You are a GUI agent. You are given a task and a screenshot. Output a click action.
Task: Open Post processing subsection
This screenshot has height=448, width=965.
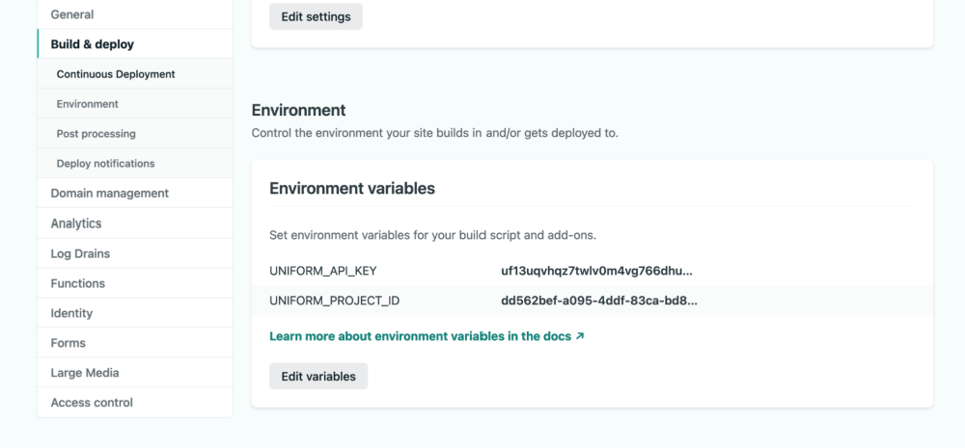click(96, 134)
